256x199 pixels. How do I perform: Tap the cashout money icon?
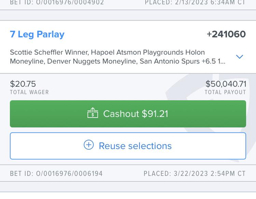(93, 113)
